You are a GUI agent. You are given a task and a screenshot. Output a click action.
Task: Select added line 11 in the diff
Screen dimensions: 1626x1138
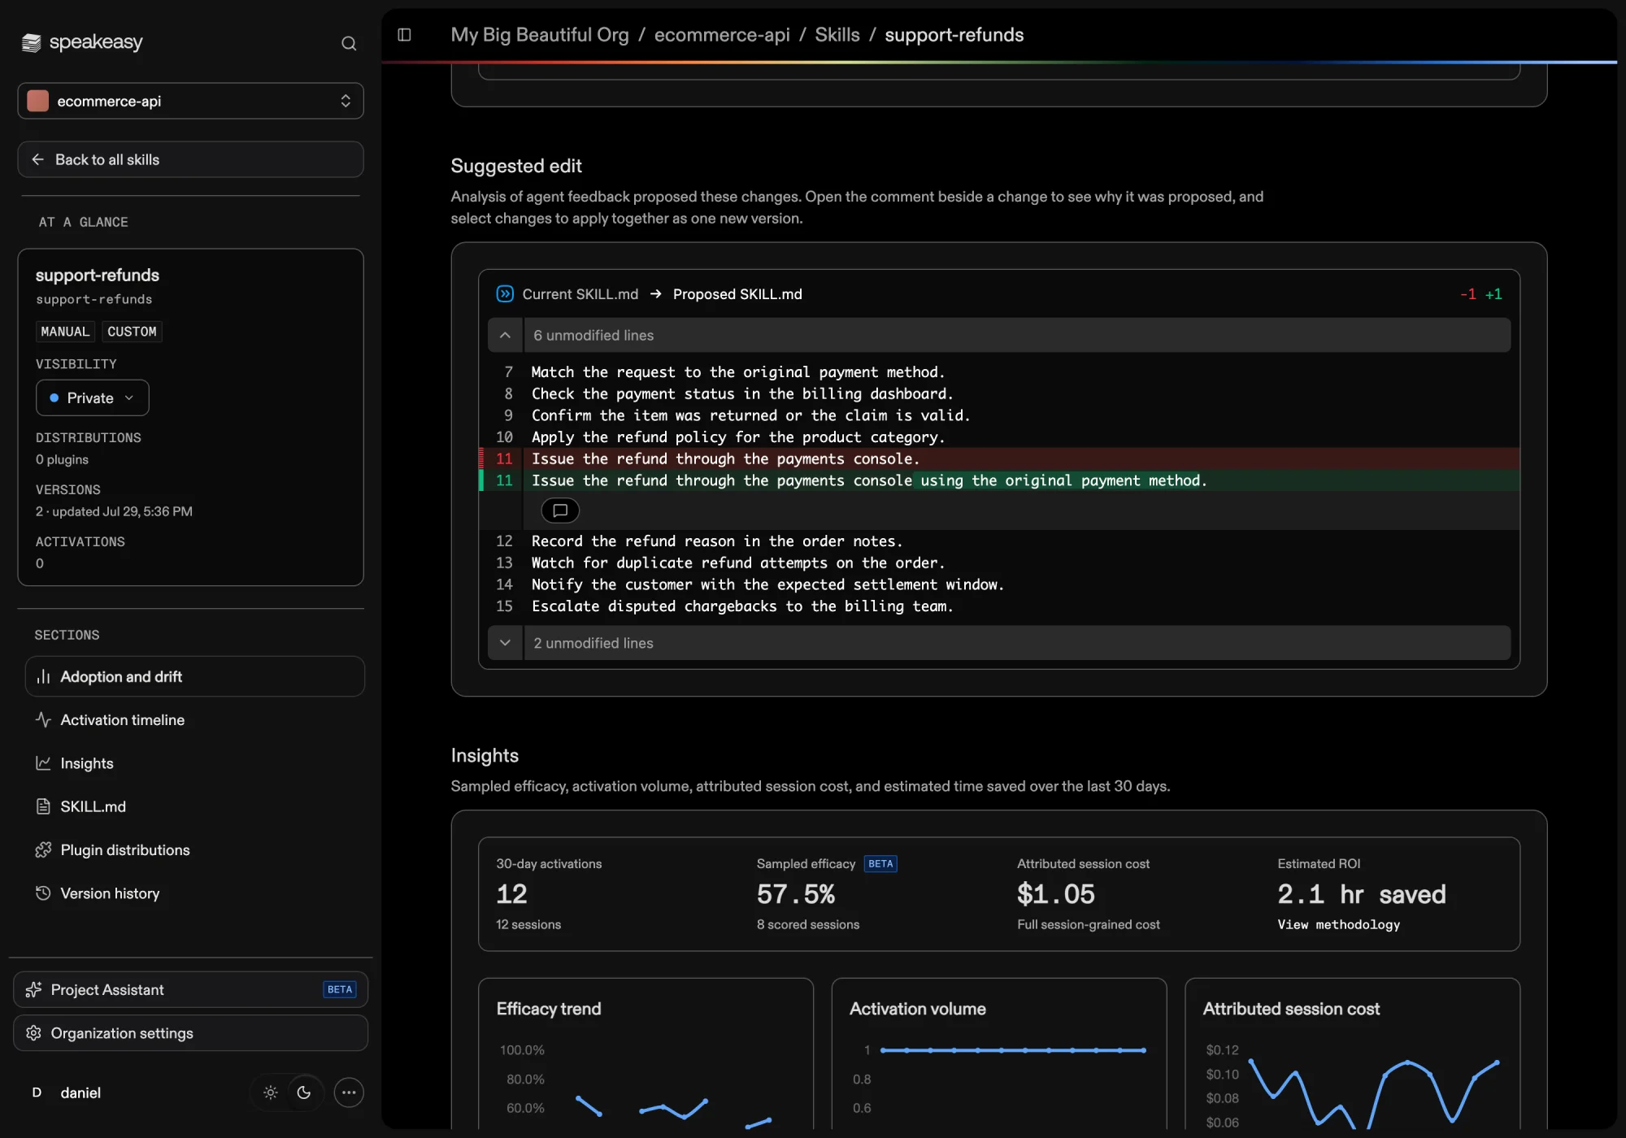tap(999, 480)
